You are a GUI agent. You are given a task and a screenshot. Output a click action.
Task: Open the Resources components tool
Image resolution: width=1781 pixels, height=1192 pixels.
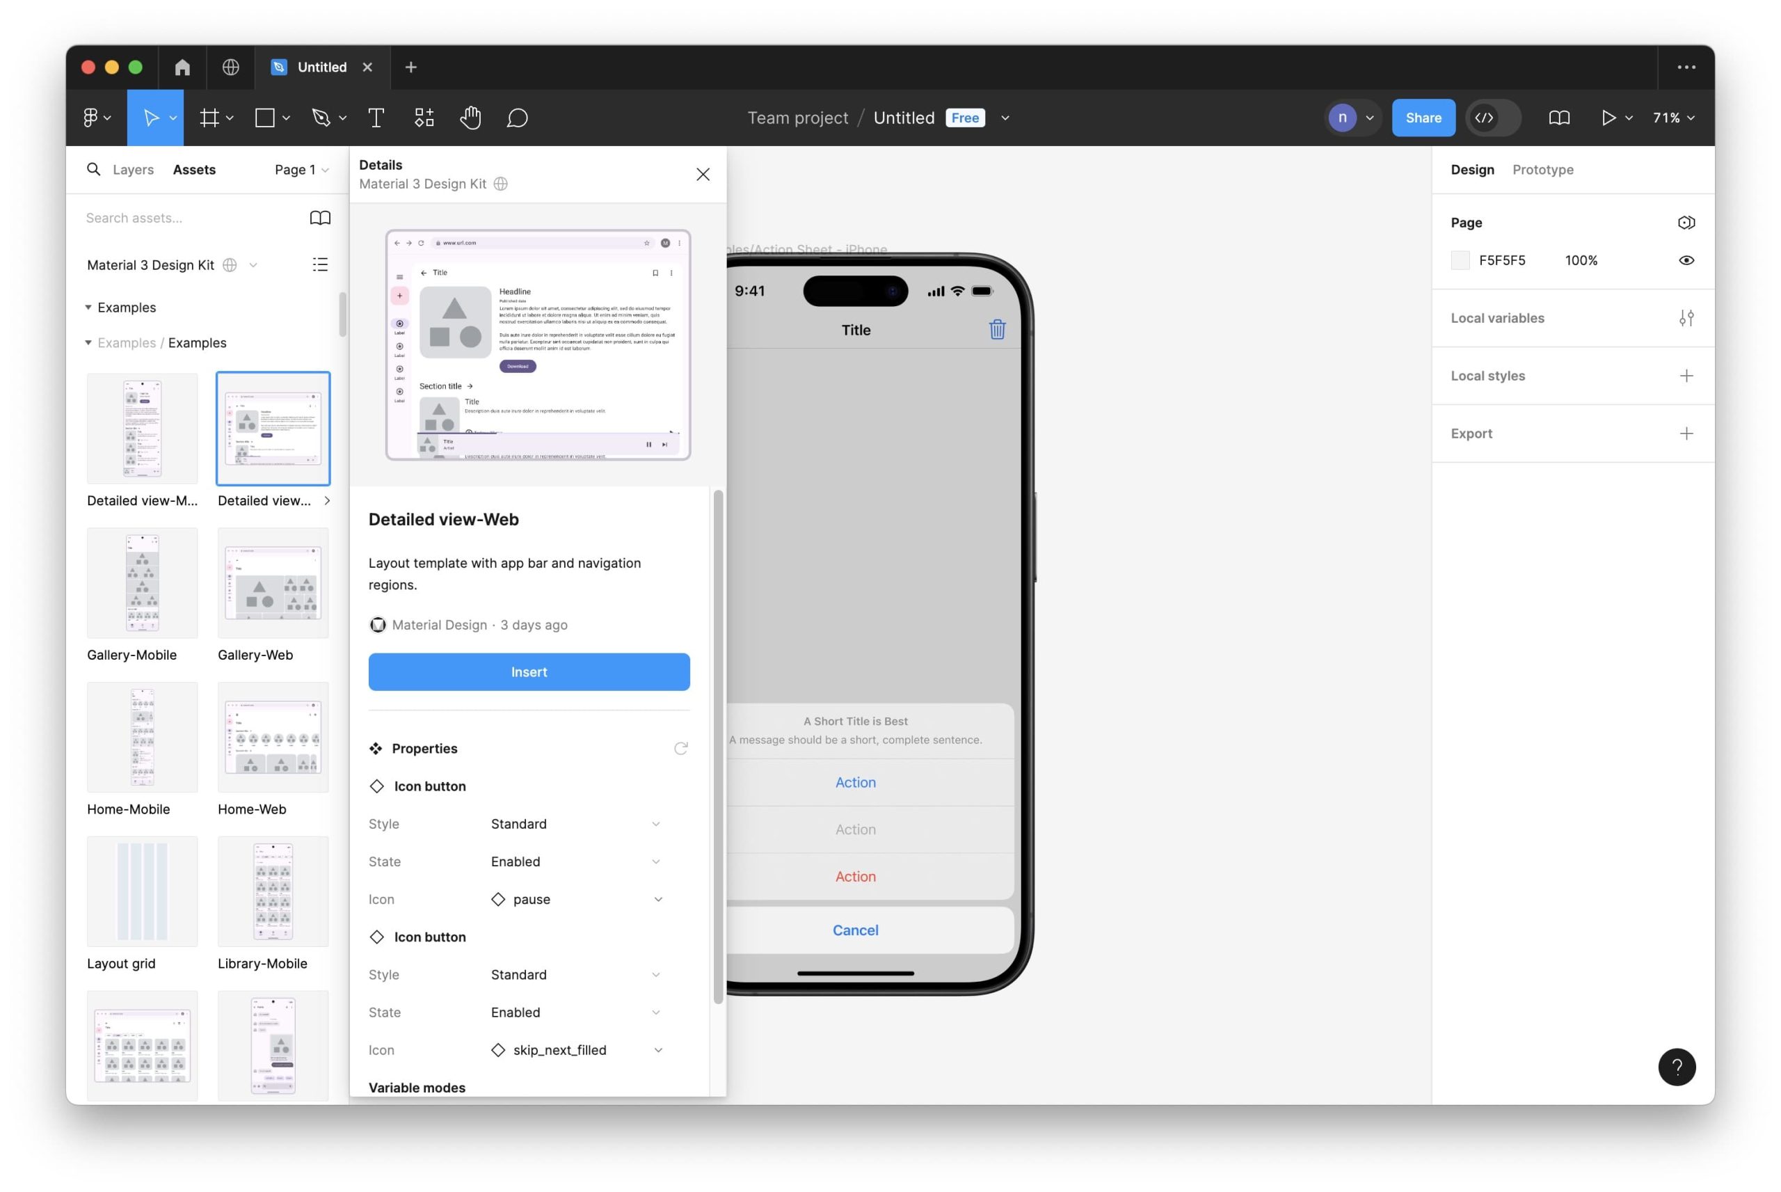(x=424, y=118)
